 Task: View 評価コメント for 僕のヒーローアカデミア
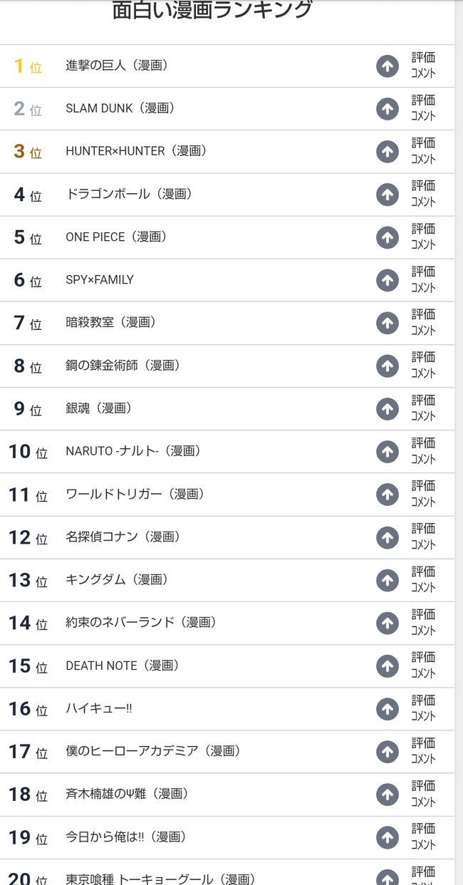(423, 751)
